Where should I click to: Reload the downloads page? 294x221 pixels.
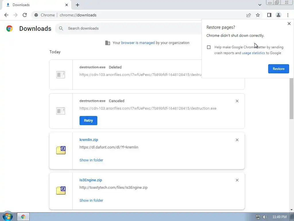(x=25, y=15)
